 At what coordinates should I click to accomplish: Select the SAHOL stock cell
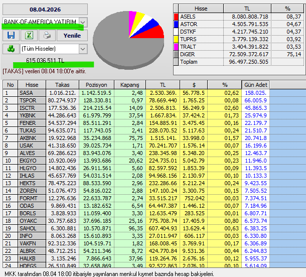point(32,228)
